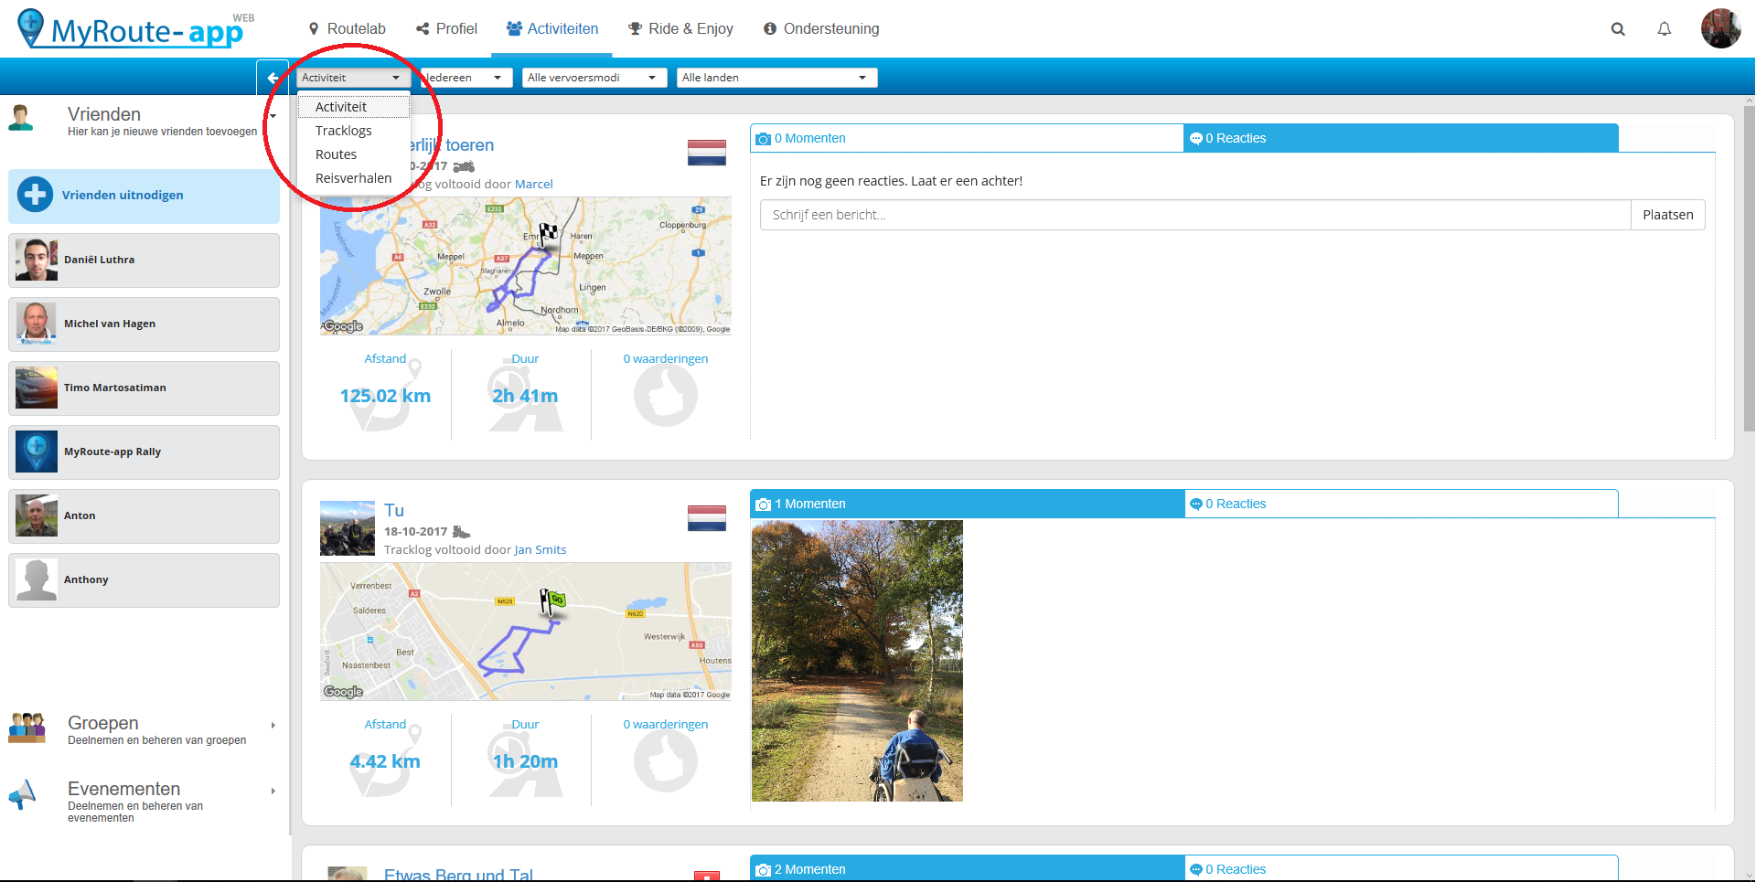Select Activiteit in the dropdown list
Screen dimensions: 1756x882
pos(354,107)
